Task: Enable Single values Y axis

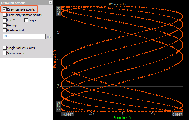Action: tap(4, 48)
